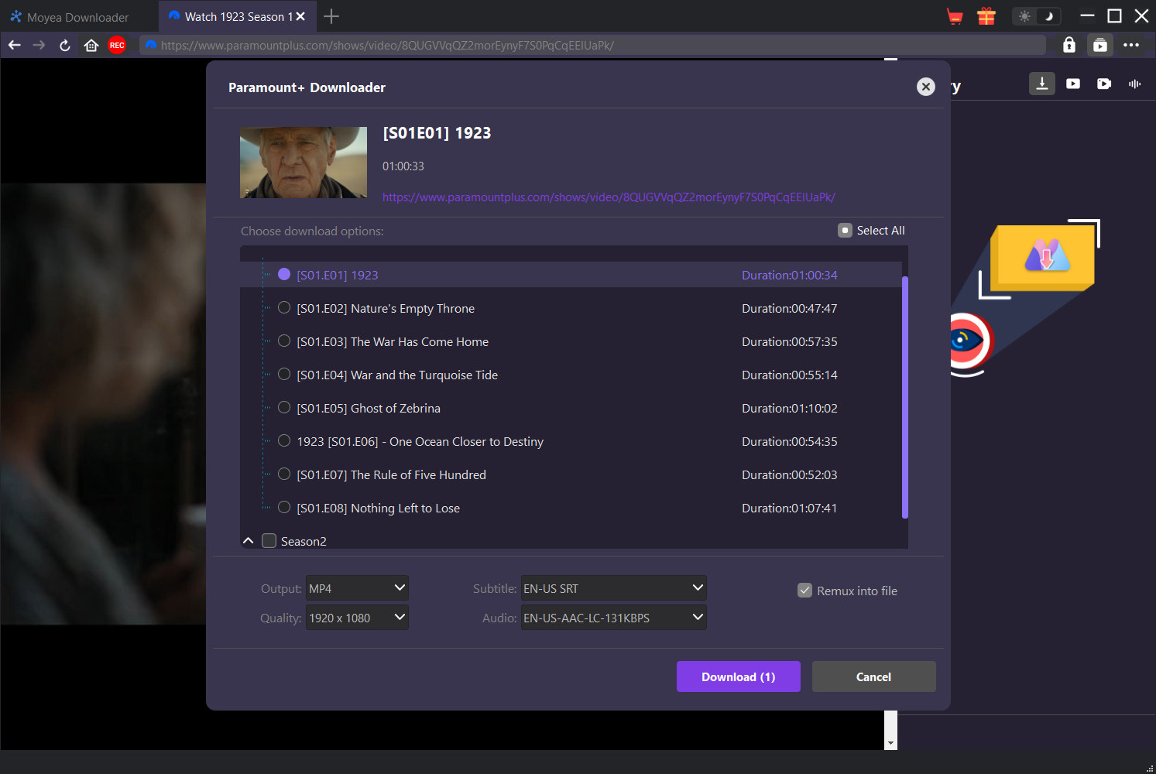Close the Paramount+ Downloader dialog

click(926, 87)
